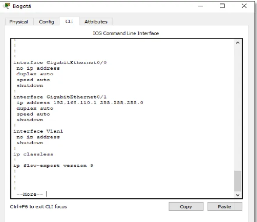Click 'speed auto' under GigabitEthernet0/0
The width and height of the screenshot is (257, 222).
tap(33, 80)
